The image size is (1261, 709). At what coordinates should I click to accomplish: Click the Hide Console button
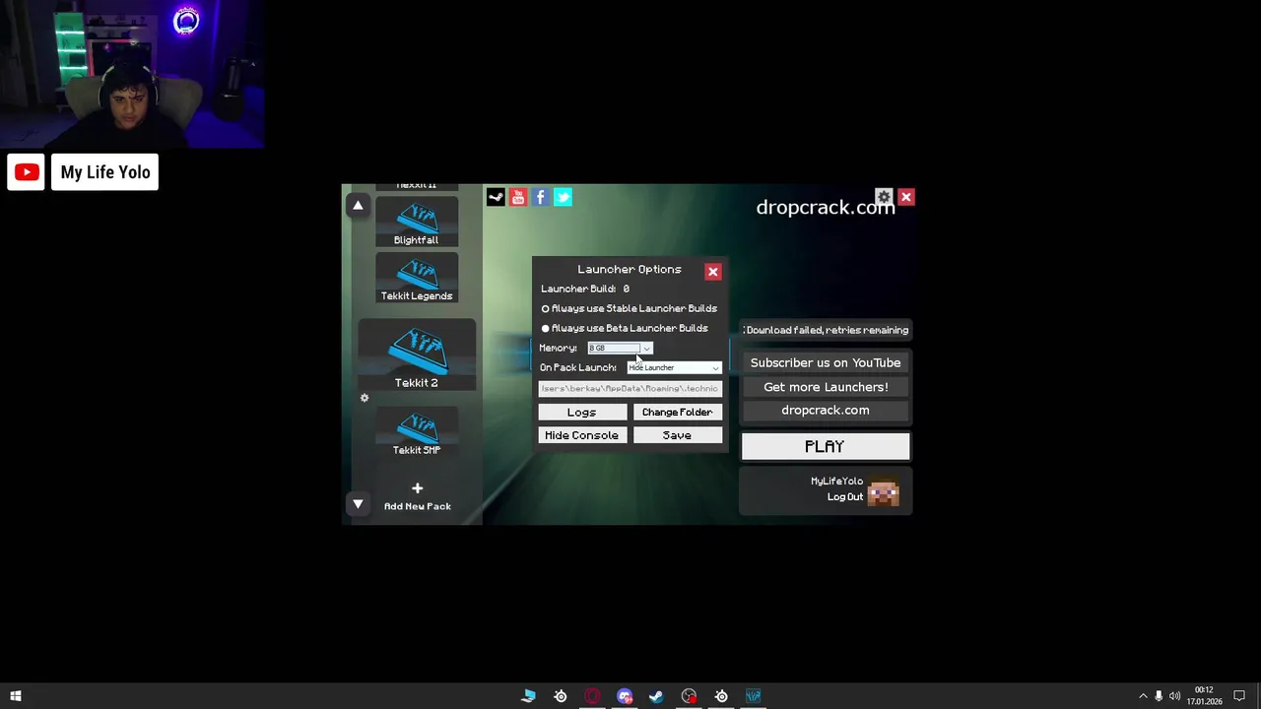point(581,435)
